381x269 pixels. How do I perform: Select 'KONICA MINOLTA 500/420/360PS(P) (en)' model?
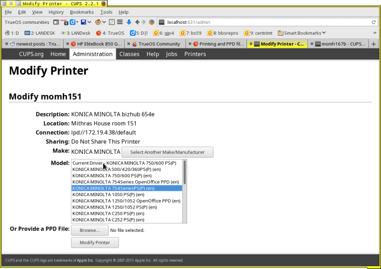pos(127,169)
